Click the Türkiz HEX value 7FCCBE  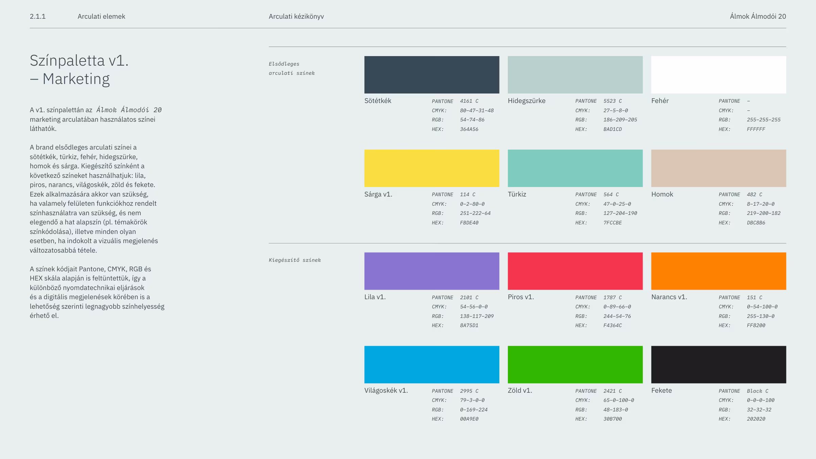(613, 223)
